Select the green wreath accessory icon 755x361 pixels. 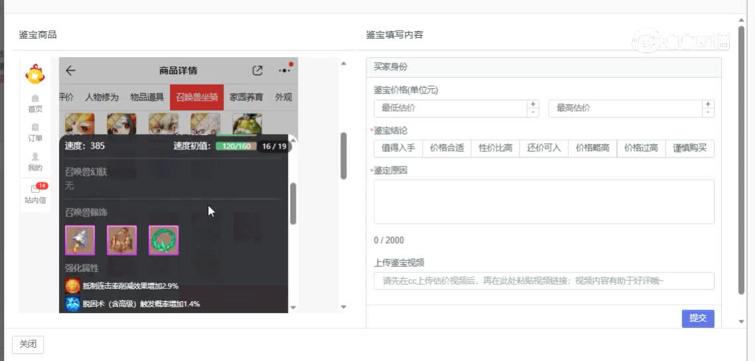click(164, 240)
